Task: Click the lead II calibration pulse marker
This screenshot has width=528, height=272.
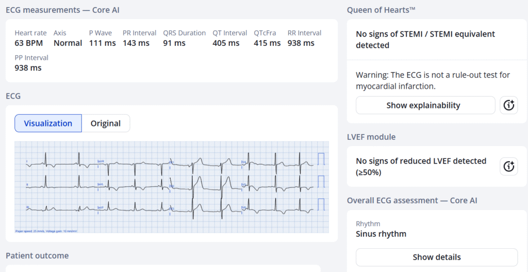Action: (321, 181)
